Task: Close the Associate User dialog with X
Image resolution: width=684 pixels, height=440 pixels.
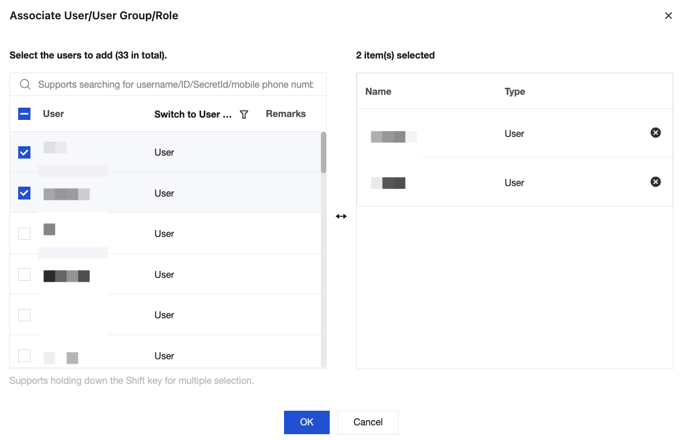Action: [668, 16]
